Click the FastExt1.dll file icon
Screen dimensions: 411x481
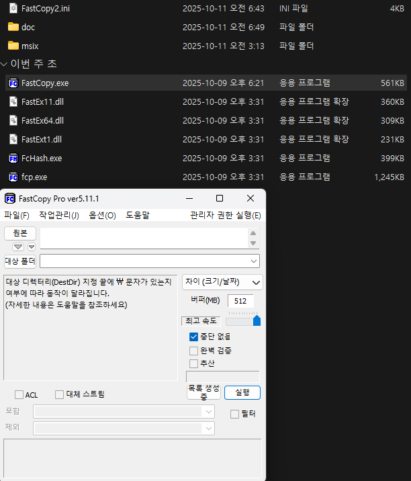pyautogui.click(x=13, y=139)
